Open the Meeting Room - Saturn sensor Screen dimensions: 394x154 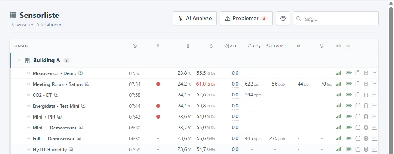[58, 84]
